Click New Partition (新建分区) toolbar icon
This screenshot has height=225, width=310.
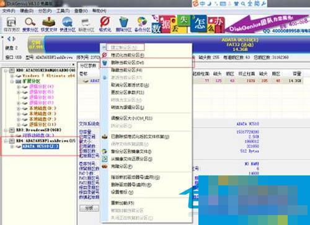click(86, 24)
